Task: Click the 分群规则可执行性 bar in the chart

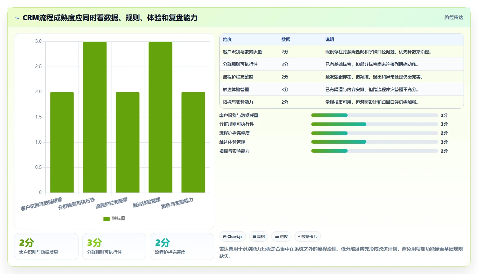Action: coord(95,117)
